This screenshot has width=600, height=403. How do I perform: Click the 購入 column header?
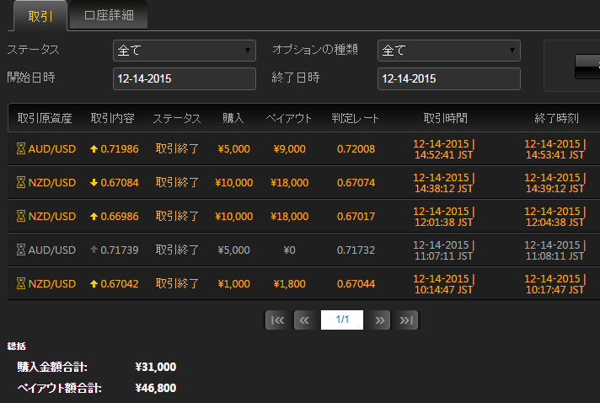click(x=233, y=118)
